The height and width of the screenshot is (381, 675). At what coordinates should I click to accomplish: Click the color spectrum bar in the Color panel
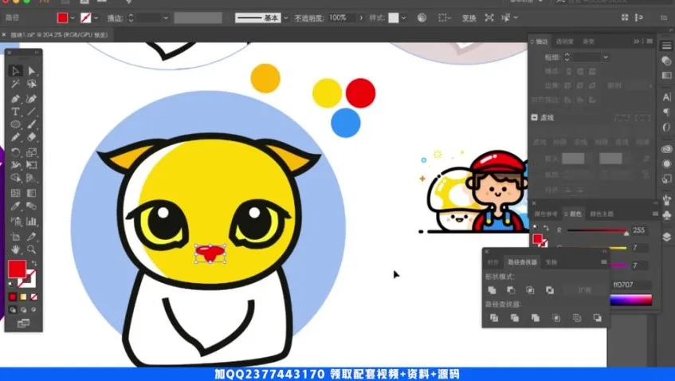pyautogui.click(x=631, y=300)
